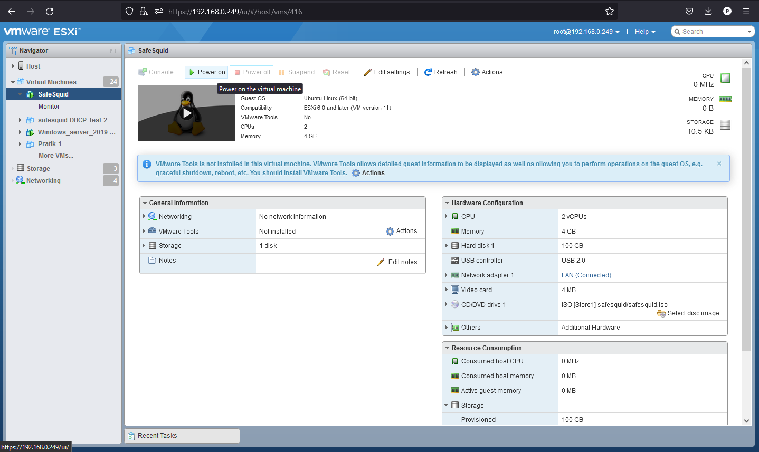Open the browser downloads icon
Viewport: 759px width, 452px height.
point(708,11)
